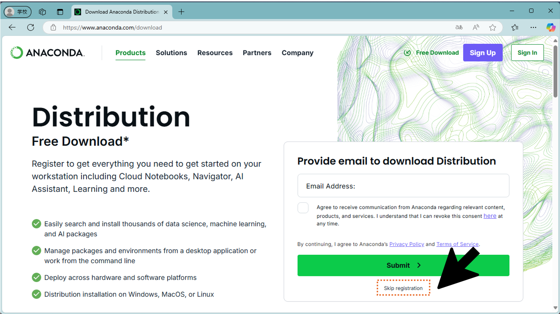Click the site security lock icon
Image resolution: width=560 pixels, height=314 pixels.
(53, 27)
